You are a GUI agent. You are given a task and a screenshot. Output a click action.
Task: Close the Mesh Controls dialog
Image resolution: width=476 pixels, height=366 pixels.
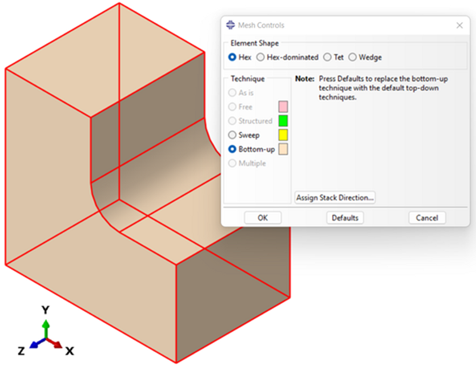[x=459, y=25]
